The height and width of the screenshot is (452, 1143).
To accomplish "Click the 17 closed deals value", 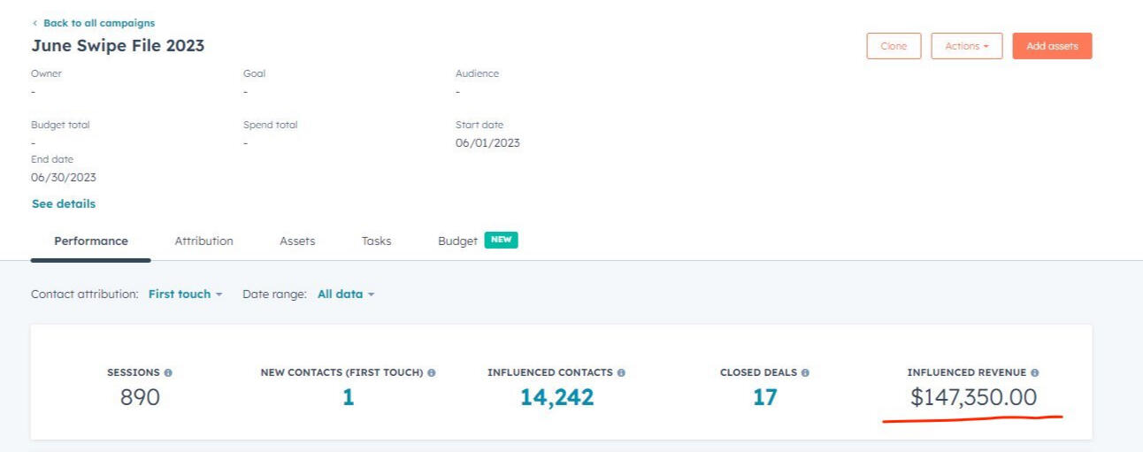I will (x=764, y=398).
